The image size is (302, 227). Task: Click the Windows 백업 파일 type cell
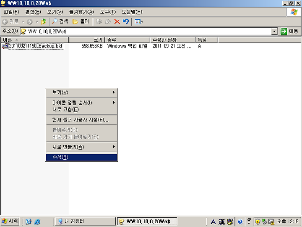click(127, 46)
